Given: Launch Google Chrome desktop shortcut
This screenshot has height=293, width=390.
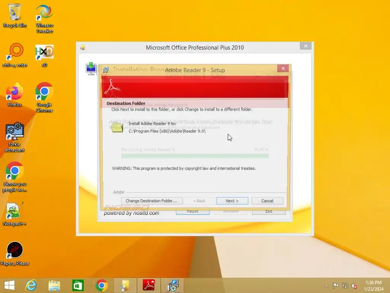Looking at the screenshot, I should (44, 97).
